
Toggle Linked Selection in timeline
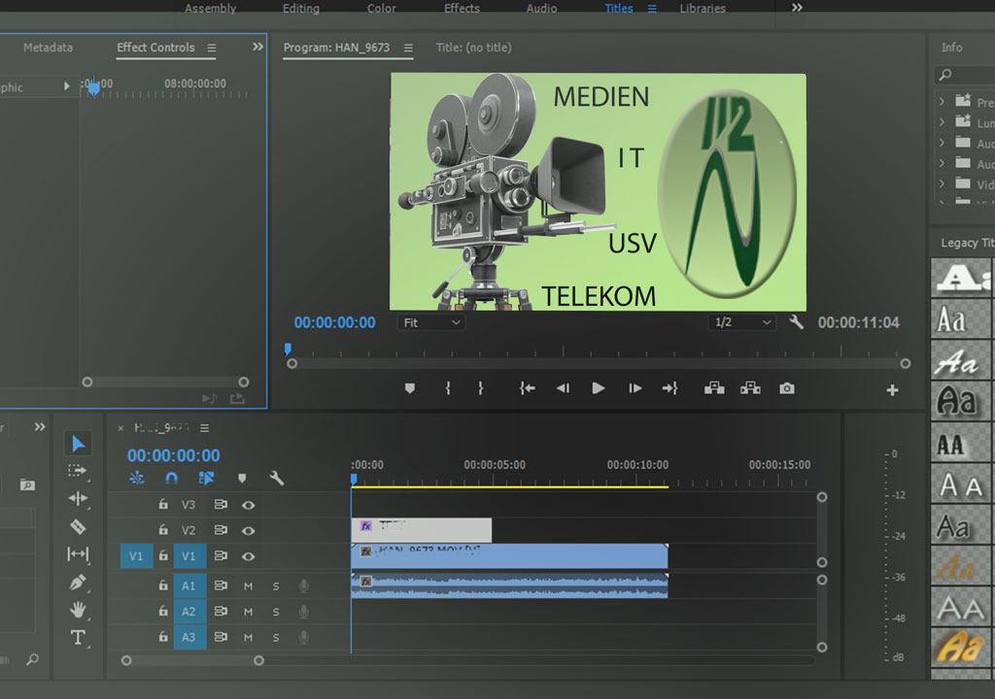coord(206,478)
